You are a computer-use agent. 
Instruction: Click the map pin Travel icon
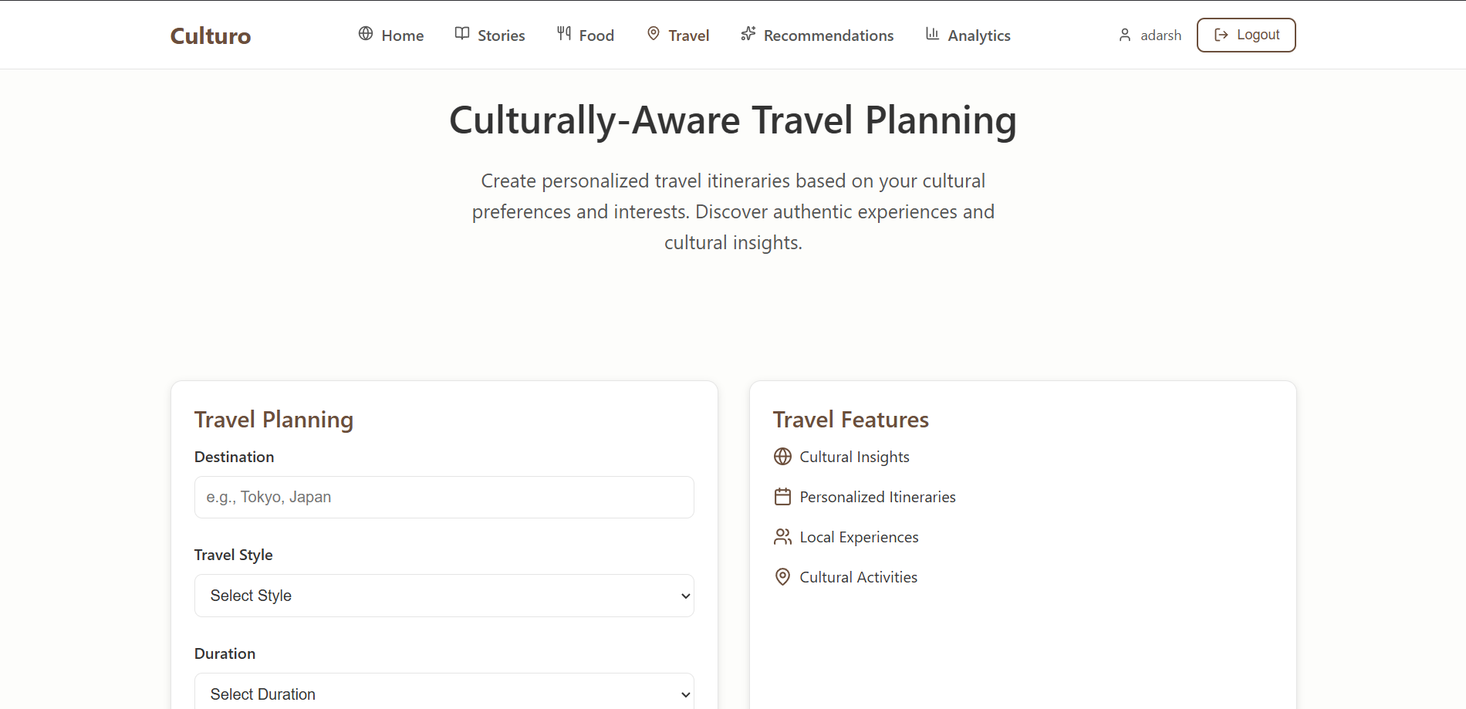pyautogui.click(x=654, y=33)
